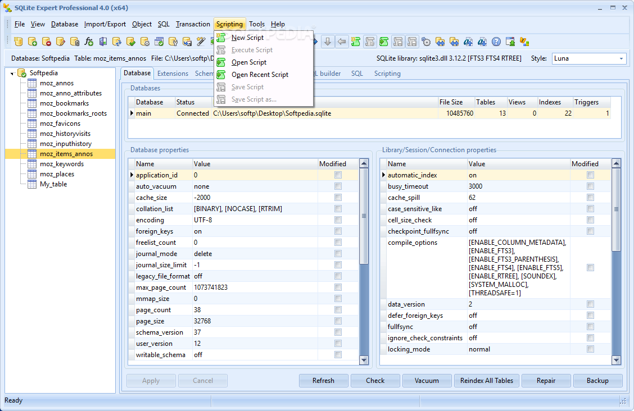Open the Tools menu

[257, 24]
